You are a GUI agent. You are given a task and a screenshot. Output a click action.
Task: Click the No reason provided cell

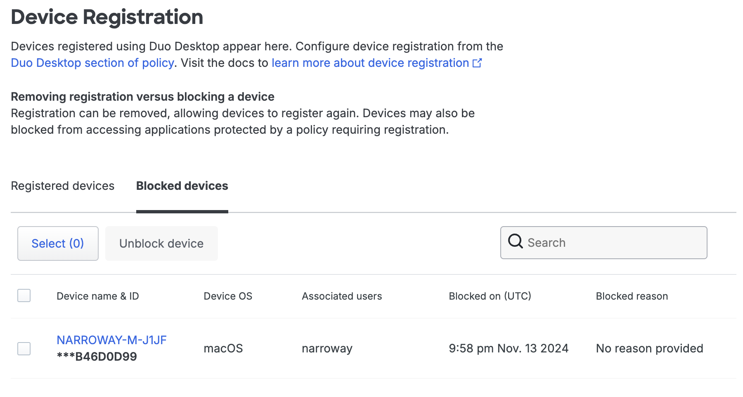tap(649, 349)
